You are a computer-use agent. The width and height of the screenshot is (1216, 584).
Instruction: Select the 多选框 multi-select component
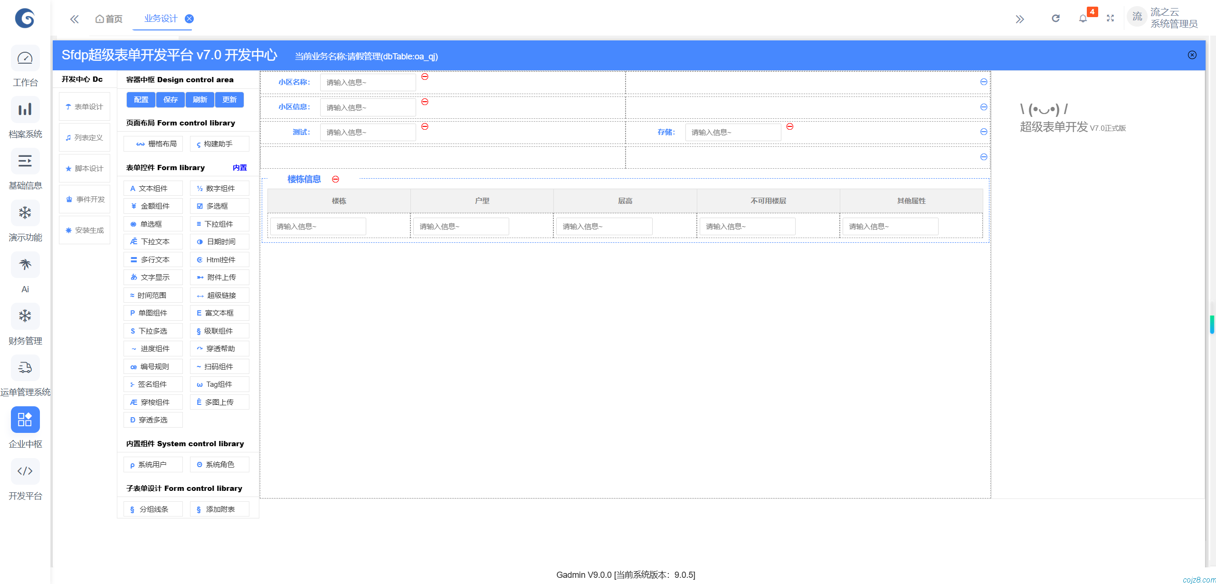click(219, 206)
